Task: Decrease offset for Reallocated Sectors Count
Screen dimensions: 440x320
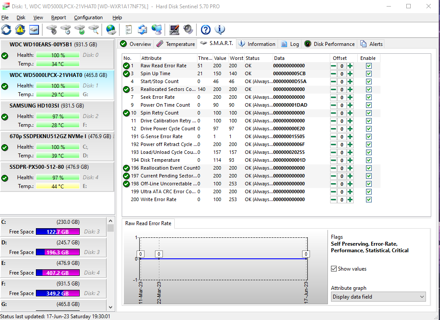Action: [x=333, y=89]
